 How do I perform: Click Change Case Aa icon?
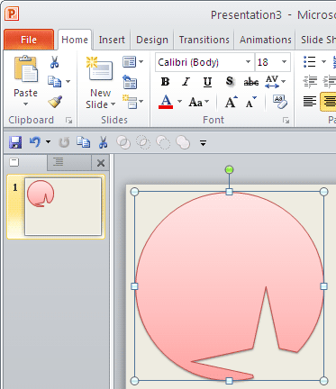[195, 103]
